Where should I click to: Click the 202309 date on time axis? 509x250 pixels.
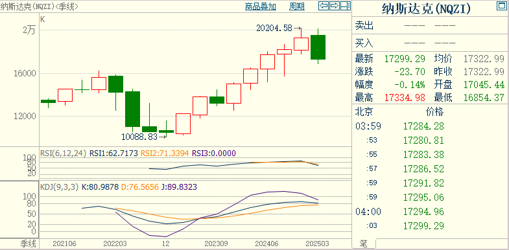(216, 243)
